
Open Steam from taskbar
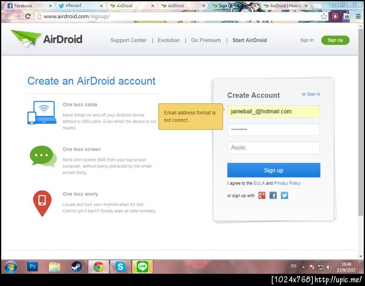point(77,266)
